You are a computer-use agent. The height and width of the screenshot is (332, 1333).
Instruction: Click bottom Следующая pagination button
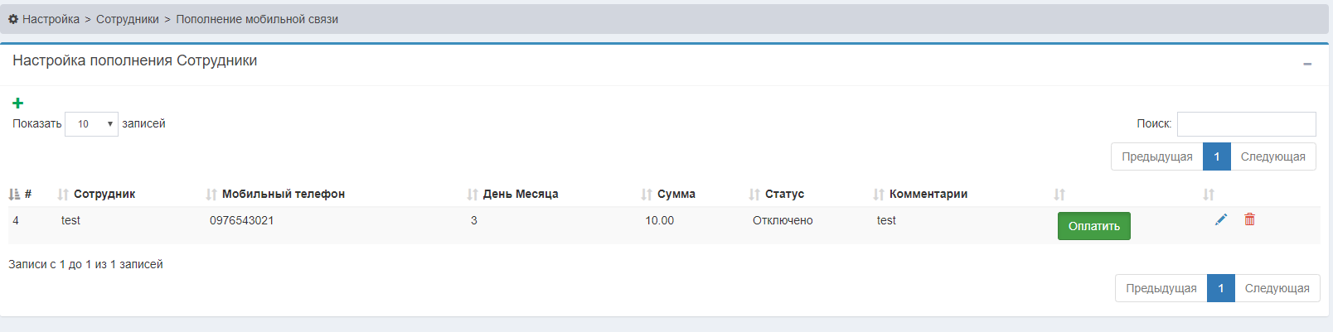[x=1277, y=288]
